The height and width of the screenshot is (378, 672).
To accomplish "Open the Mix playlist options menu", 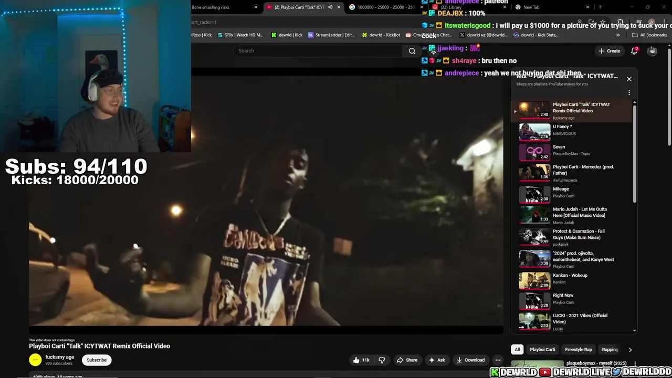I will 629,93.
